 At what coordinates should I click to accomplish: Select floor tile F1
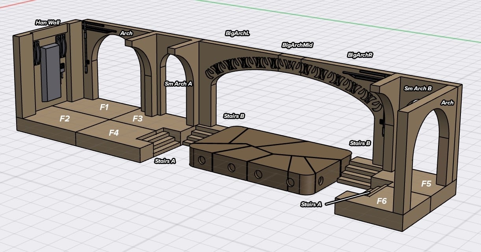pos(105,106)
